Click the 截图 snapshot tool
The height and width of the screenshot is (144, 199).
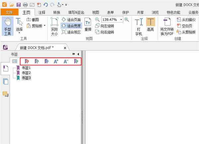[33, 20]
